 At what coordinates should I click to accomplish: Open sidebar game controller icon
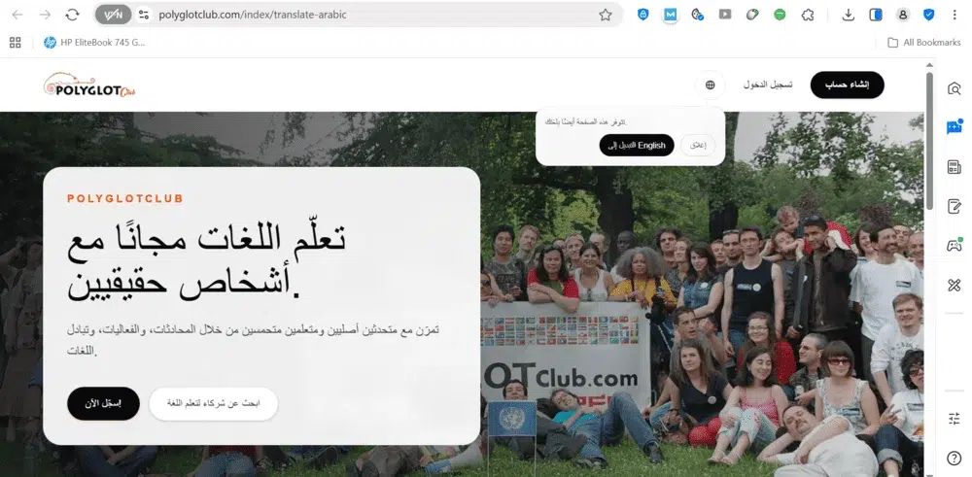(x=955, y=246)
